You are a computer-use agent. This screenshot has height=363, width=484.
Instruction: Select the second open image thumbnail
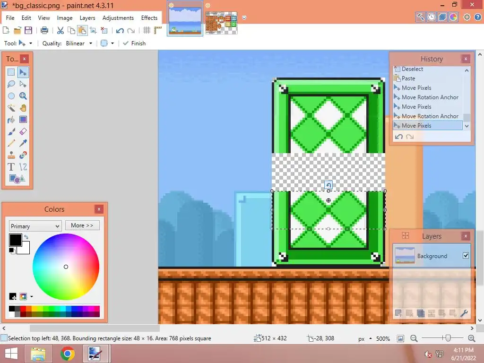[221, 23]
